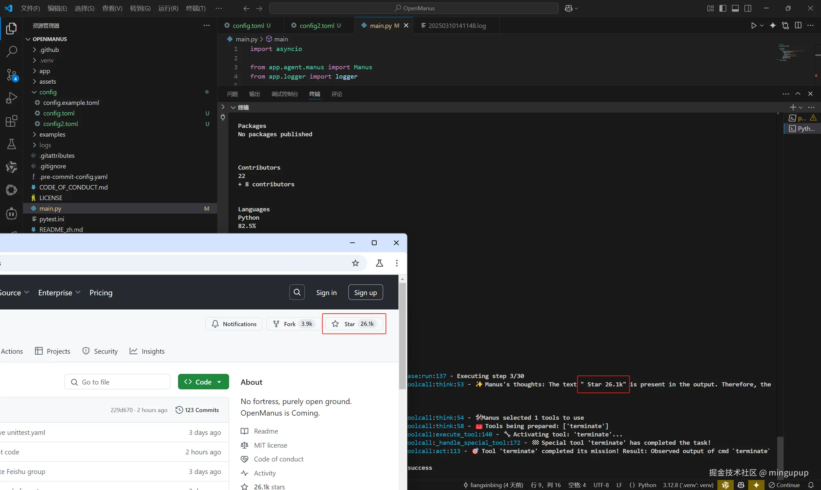Click the Go to file input
The width and height of the screenshot is (821, 490).
(117, 382)
